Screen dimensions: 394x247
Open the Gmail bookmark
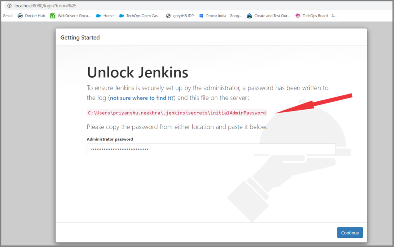coord(7,16)
